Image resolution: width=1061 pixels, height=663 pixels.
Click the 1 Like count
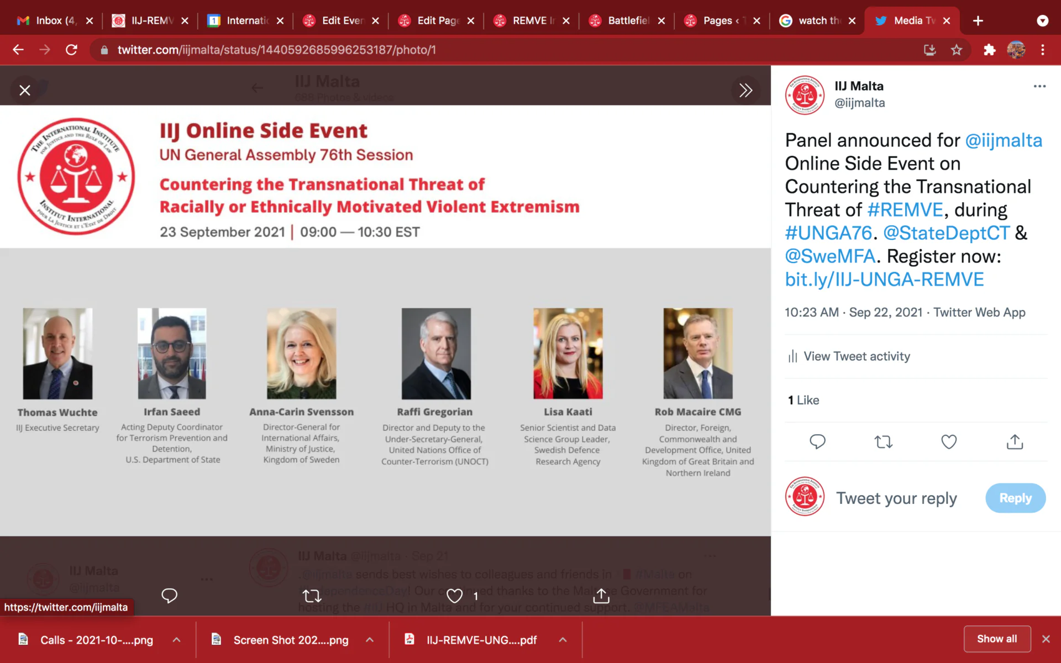coord(803,400)
